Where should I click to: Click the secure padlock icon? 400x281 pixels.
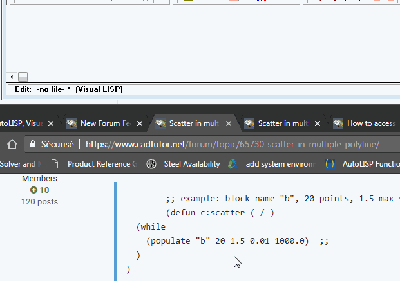[x=33, y=144]
